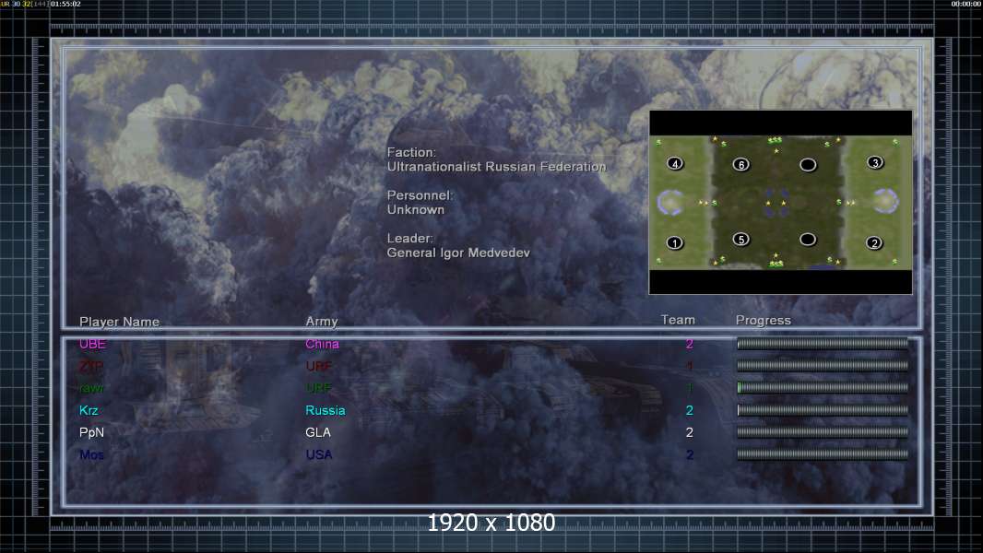Click team number in Krz's row
This screenshot has height=553, width=983.
[689, 410]
